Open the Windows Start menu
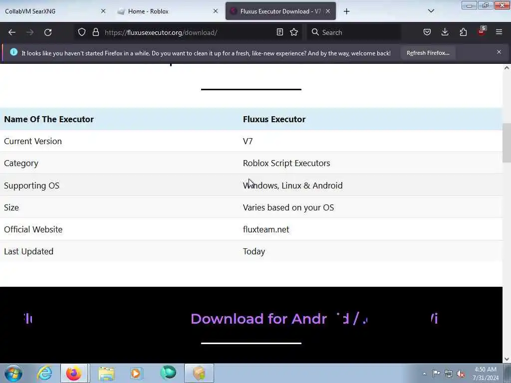511x383 pixels. (13, 373)
